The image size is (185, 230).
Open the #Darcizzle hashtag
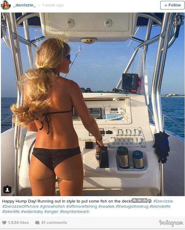point(163,201)
